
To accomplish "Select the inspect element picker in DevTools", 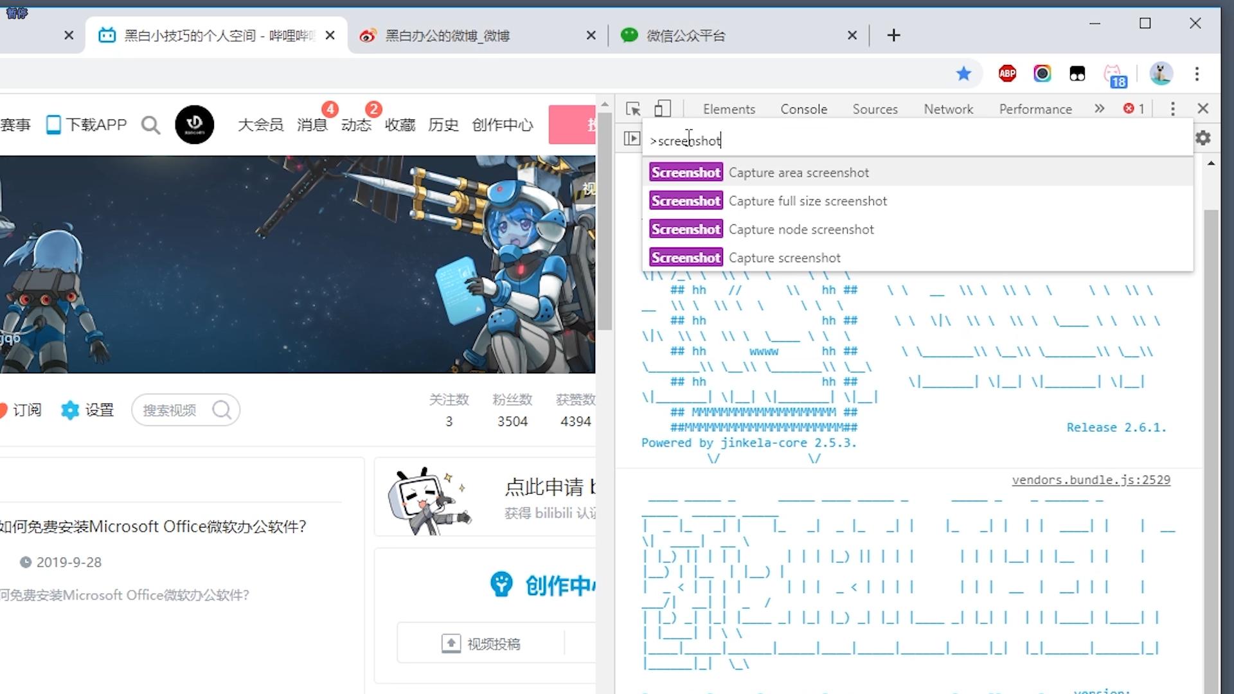I will 633,109.
